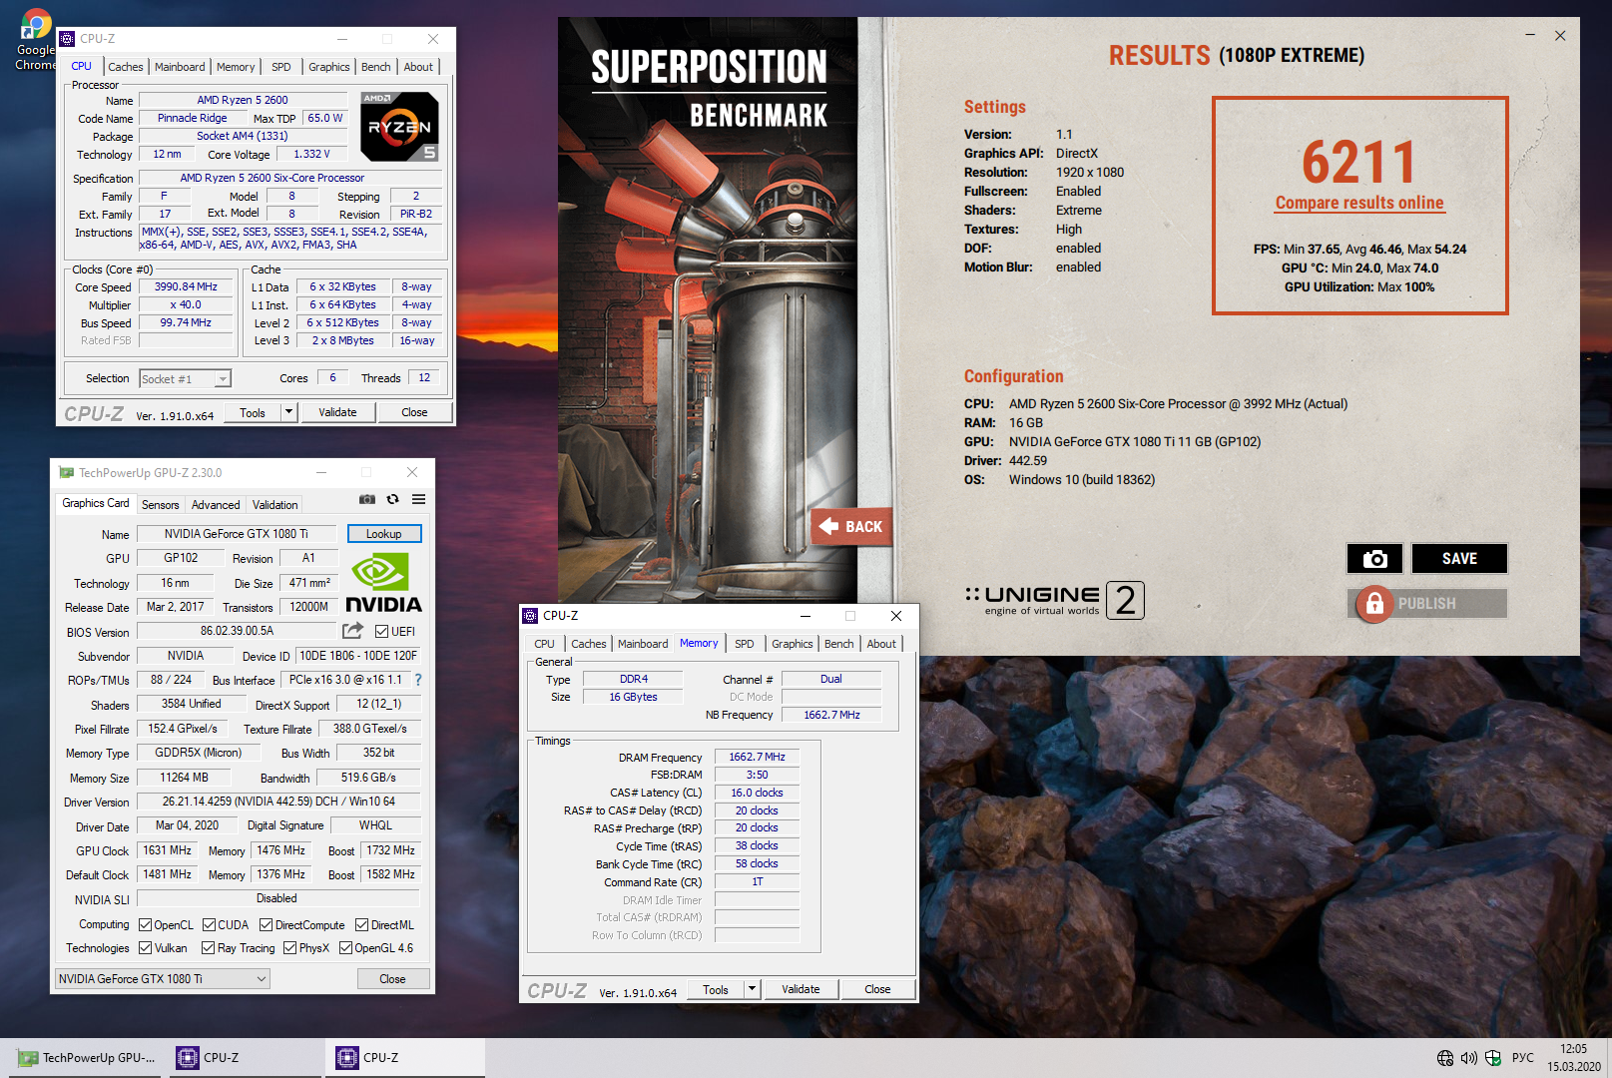Open the Advanced tab in GPU-Z
This screenshot has width=1612, height=1078.
click(x=216, y=505)
